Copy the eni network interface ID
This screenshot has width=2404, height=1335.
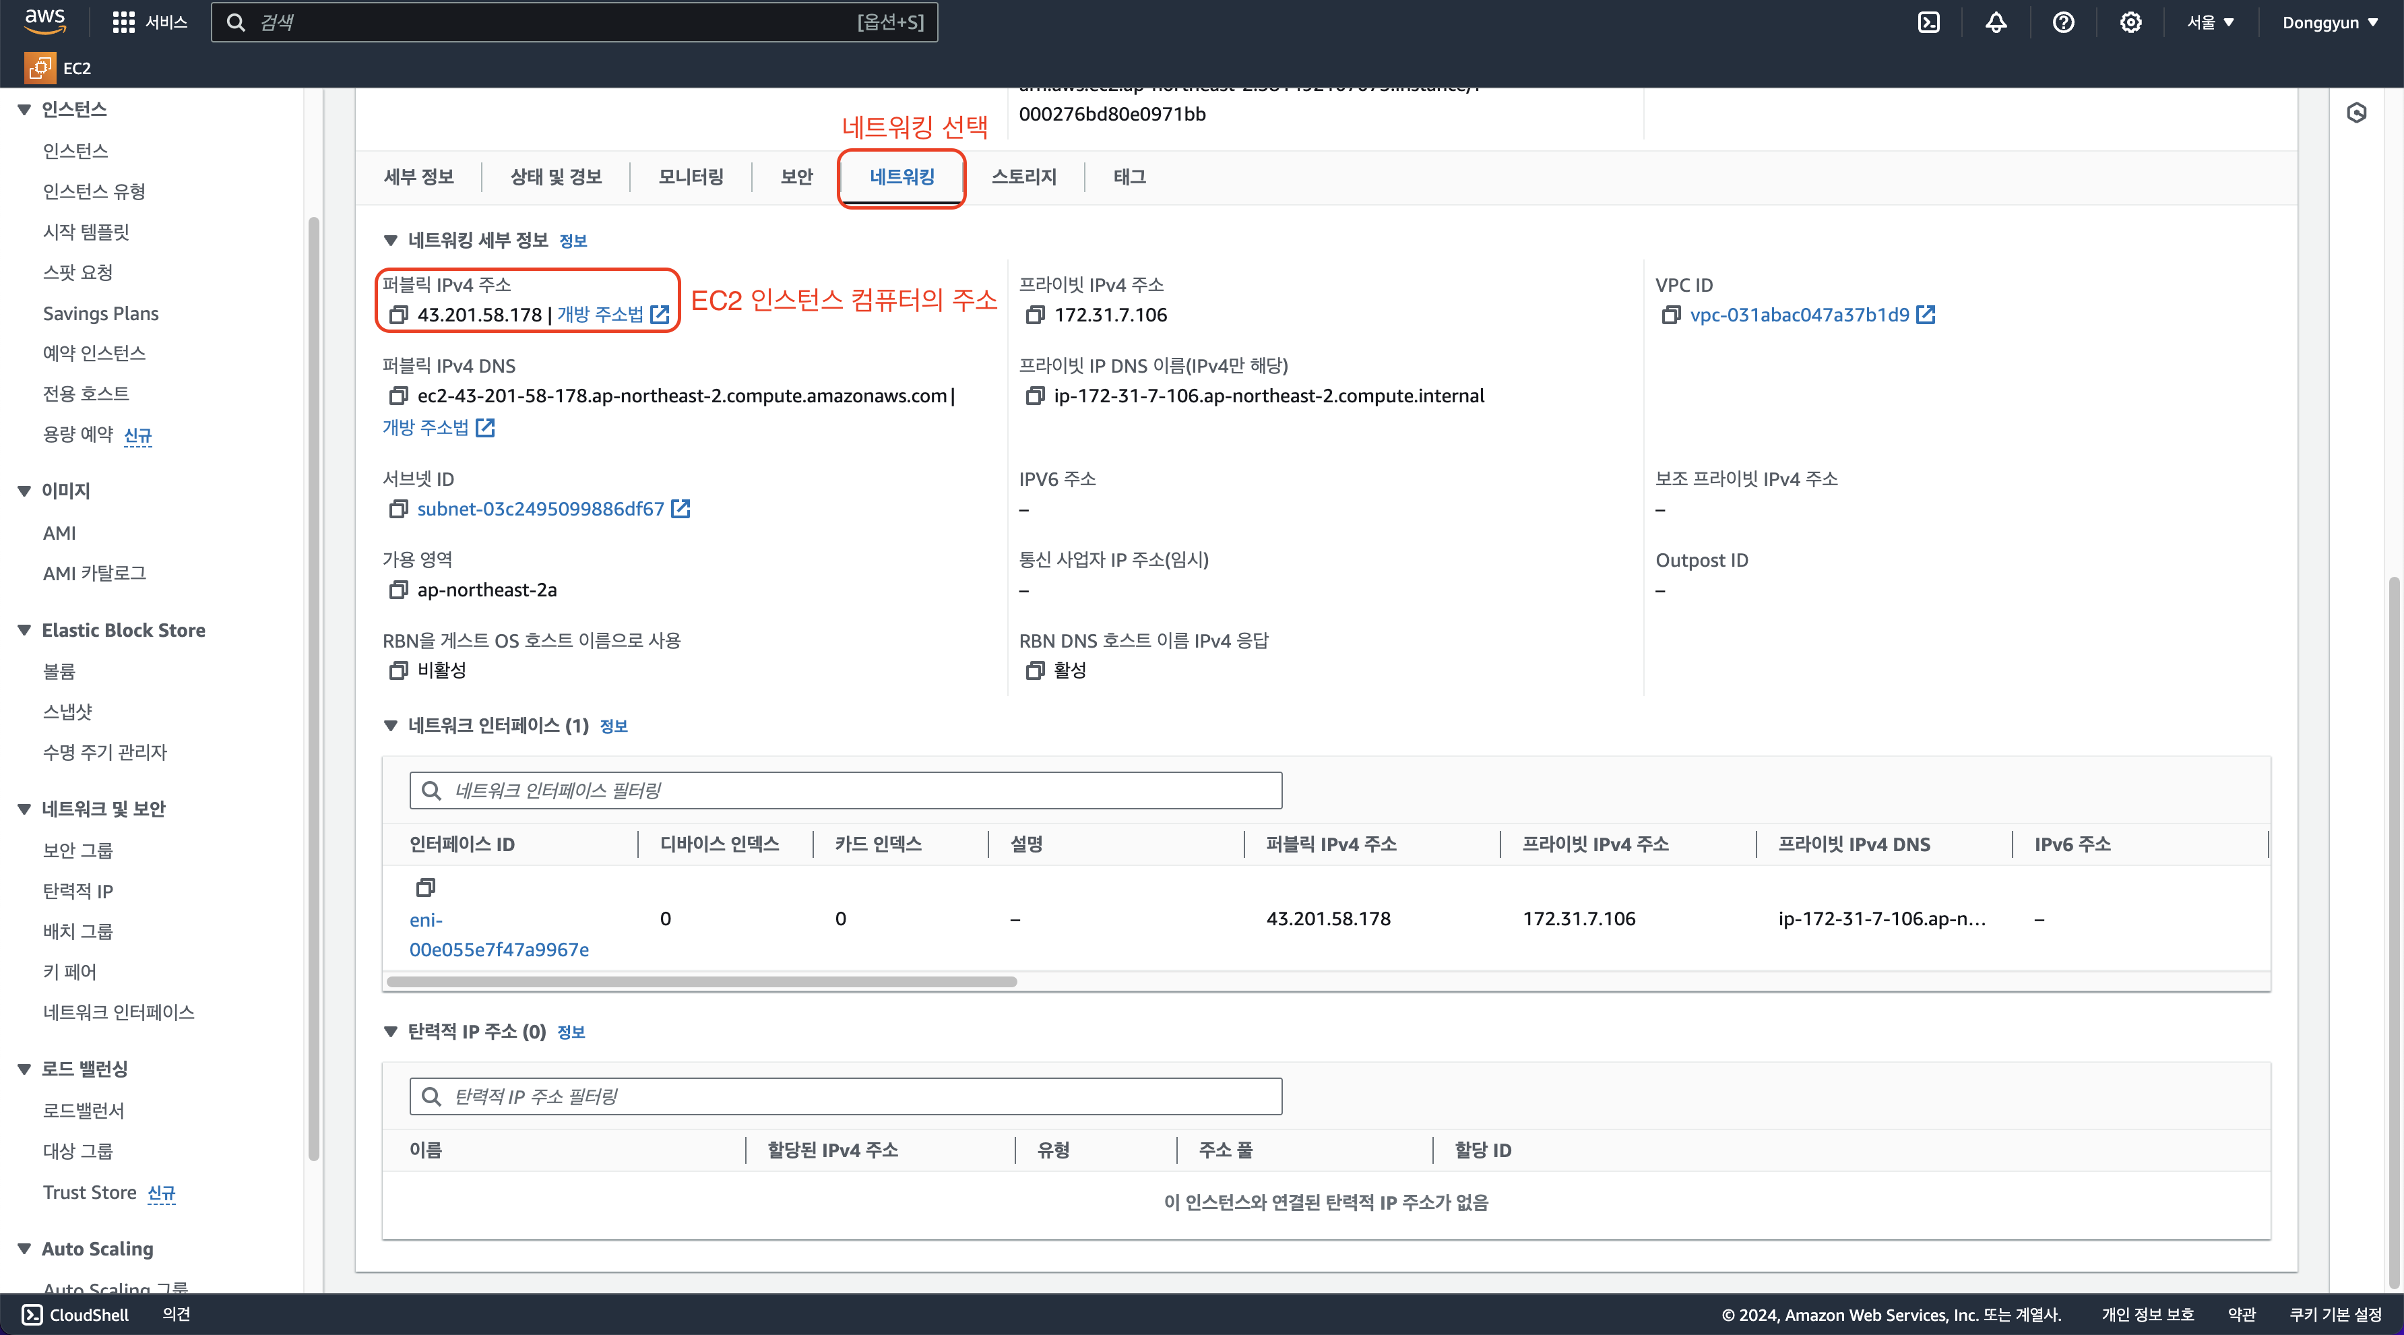[426, 887]
